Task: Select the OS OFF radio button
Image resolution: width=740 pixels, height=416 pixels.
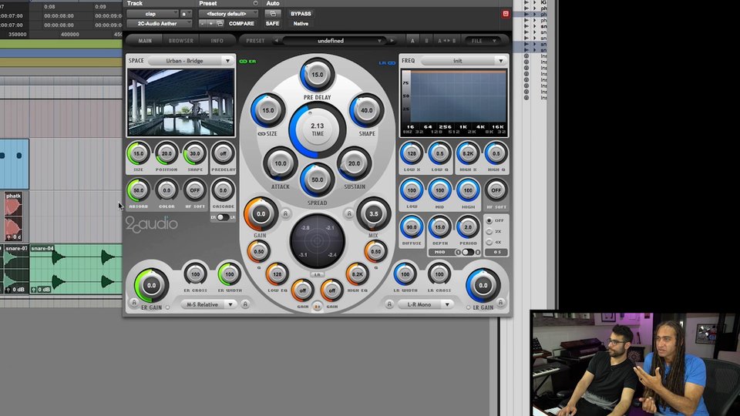Action: click(489, 221)
